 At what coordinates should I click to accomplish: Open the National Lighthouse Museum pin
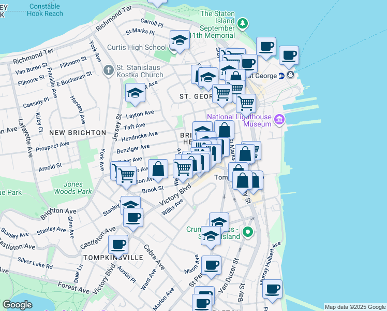click(279, 120)
